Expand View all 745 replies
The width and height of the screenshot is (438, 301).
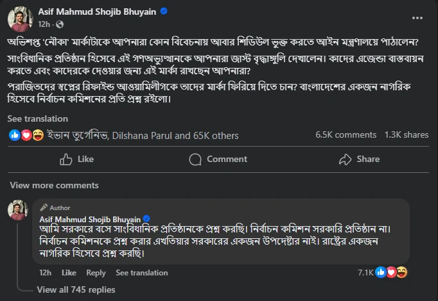(x=76, y=289)
